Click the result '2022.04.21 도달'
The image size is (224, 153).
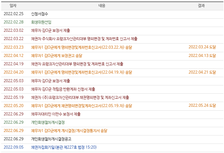202,72
